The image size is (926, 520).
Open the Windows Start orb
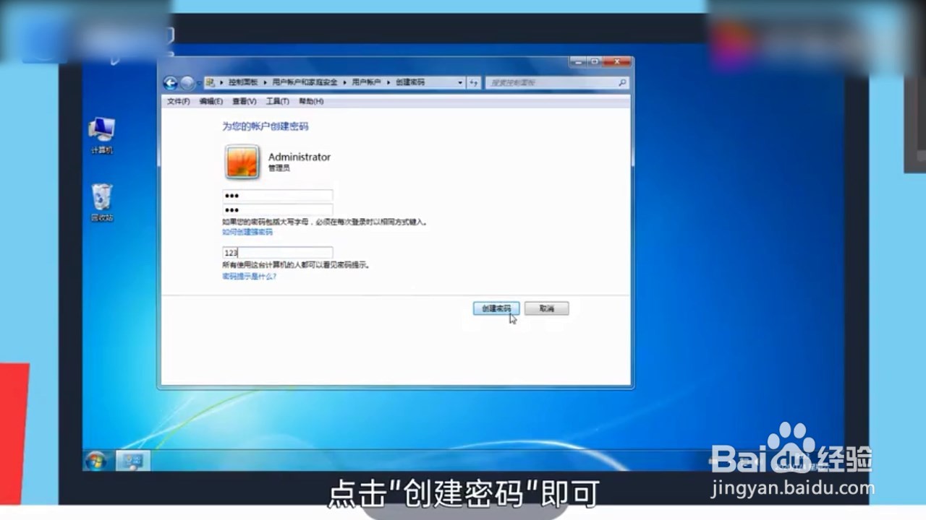pos(95,461)
